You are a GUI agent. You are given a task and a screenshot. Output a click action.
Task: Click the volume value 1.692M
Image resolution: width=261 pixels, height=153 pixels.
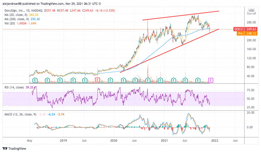pos(22,23)
